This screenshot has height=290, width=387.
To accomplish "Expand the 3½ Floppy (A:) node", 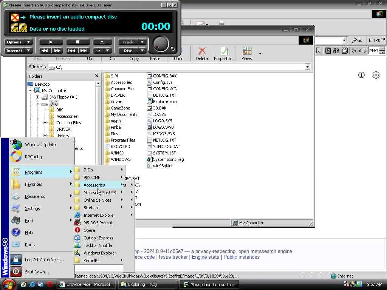I will [37, 97].
